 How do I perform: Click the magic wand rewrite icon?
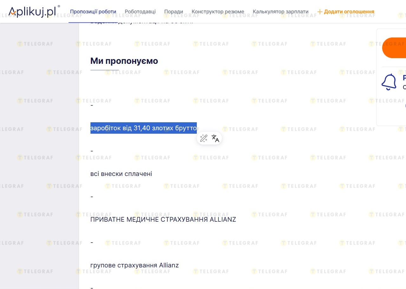204,138
